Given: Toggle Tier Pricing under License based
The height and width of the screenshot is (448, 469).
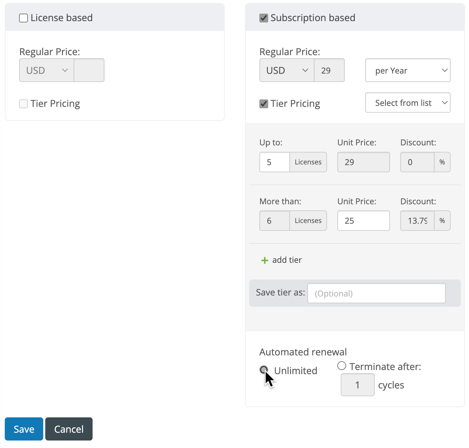Looking at the screenshot, I should coord(23,104).
